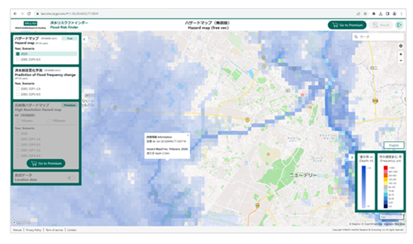
Task: Check 2080, SSP5-8.5 under Hazard map
Action: (x=18, y=59)
